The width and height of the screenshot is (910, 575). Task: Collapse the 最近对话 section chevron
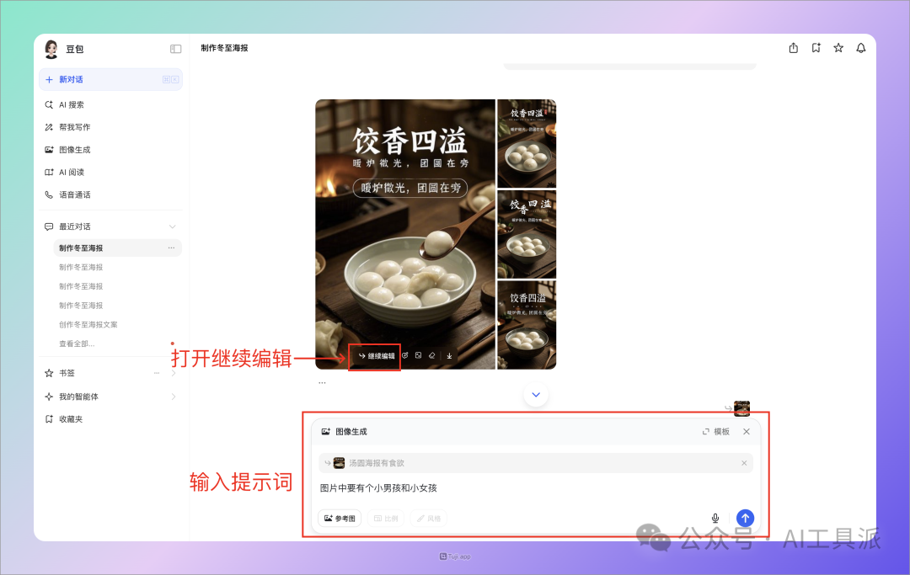pyautogui.click(x=173, y=226)
